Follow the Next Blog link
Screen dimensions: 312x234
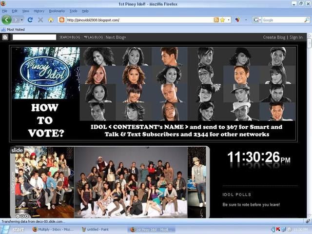[x=116, y=37]
